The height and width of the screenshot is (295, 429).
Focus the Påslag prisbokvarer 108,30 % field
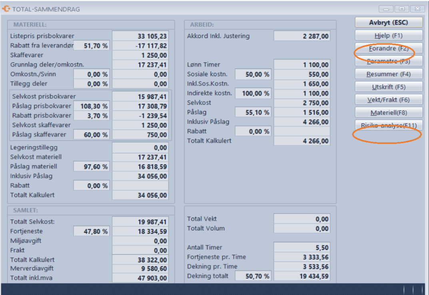click(x=92, y=106)
